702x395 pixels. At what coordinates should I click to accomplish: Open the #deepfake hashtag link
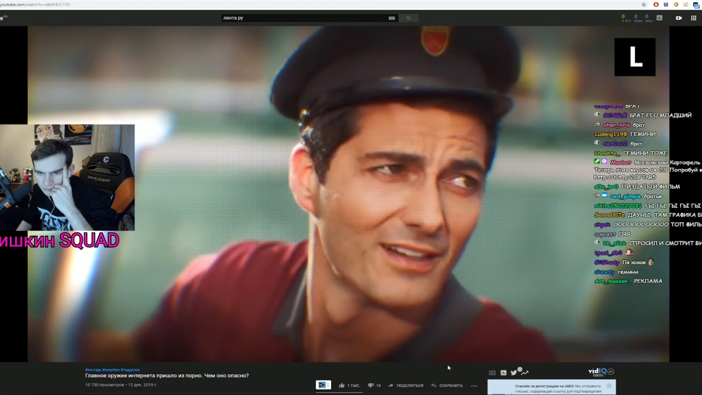(111, 370)
